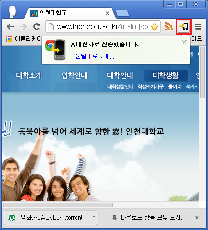Open the 도움말 link in the popup

[x=78, y=56]
